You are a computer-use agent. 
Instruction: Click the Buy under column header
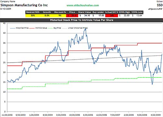(x=98, y=12)
